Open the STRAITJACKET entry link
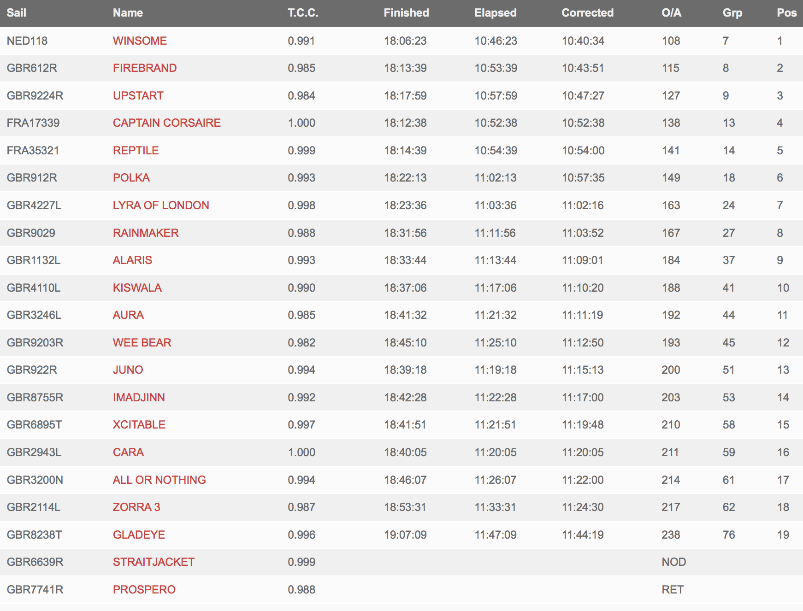This screenshot has width=803, height=611. point(154,562)
